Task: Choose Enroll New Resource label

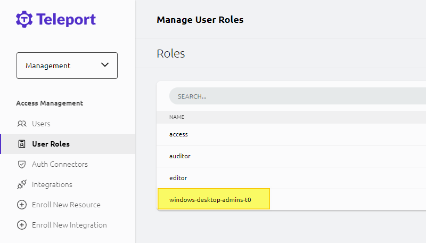Action: pos(66,205)
